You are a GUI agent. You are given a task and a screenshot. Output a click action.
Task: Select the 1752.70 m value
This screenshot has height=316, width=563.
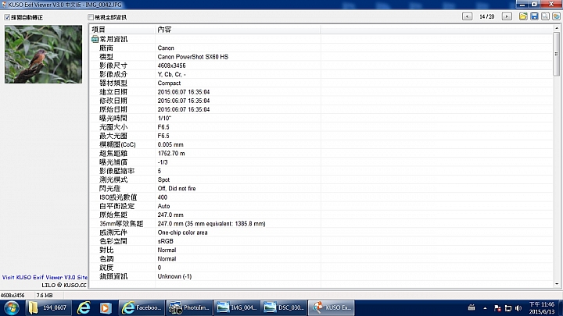pos(171,154)
